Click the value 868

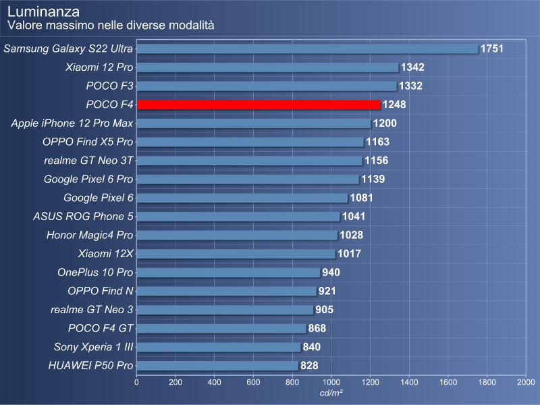tap(317, 328)
